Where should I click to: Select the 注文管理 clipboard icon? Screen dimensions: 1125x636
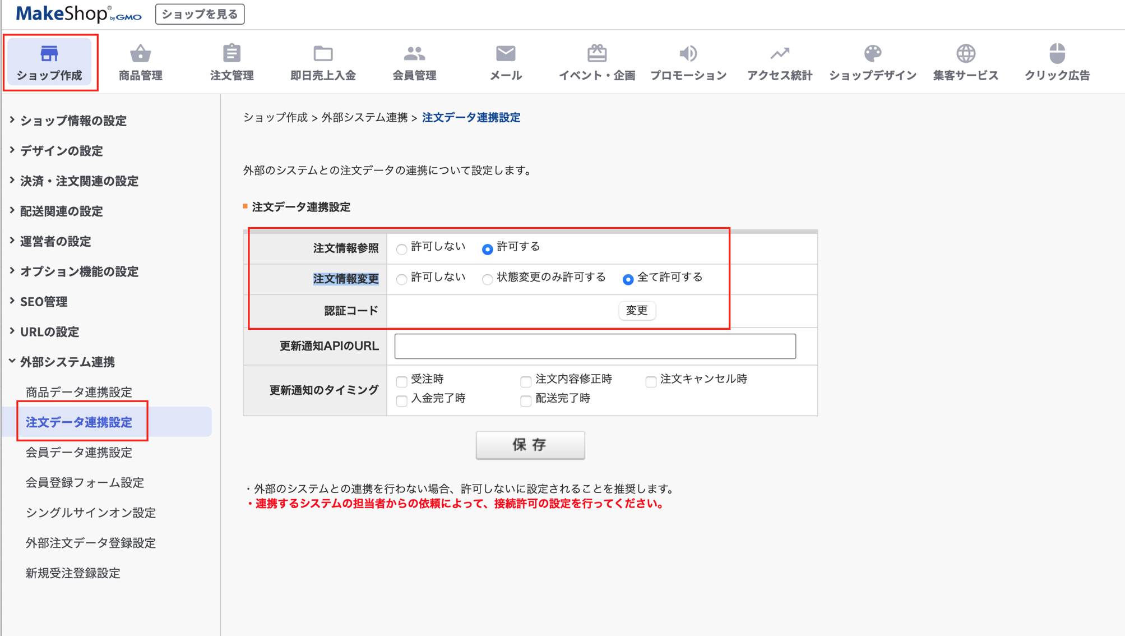[x=232, y=53]
